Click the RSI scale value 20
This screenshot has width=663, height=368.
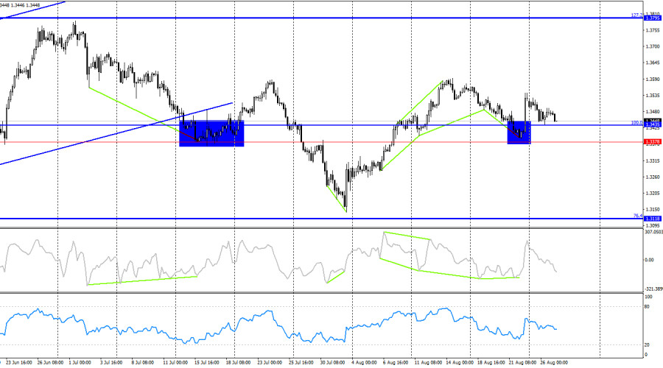pyautogui.click(x=647, y=345)
